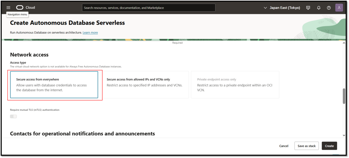Expand the Japan East (Tokyo) region selector
Viewport: 349px width, 158px height.
pos(282,8)
